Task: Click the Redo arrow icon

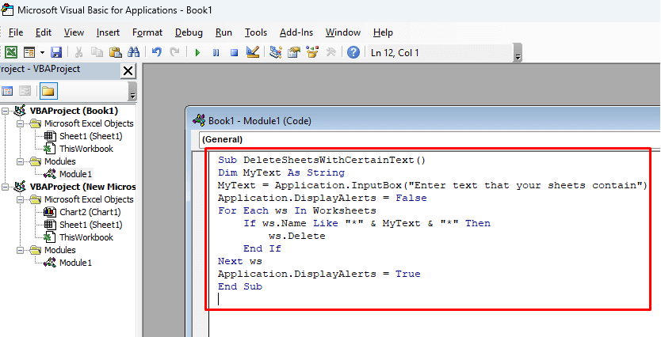Action: pyautogui.click(x=174, y=52)
